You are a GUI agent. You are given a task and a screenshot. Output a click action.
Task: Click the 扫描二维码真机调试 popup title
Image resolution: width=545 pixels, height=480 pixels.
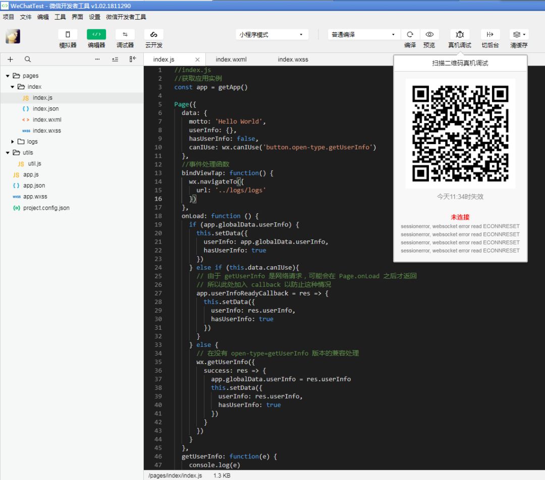pyautogui.click(x=460, y=63)
